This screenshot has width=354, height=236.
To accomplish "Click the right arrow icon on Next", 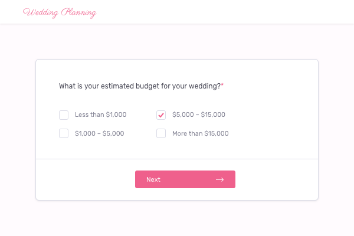I will tap(219, 179).
